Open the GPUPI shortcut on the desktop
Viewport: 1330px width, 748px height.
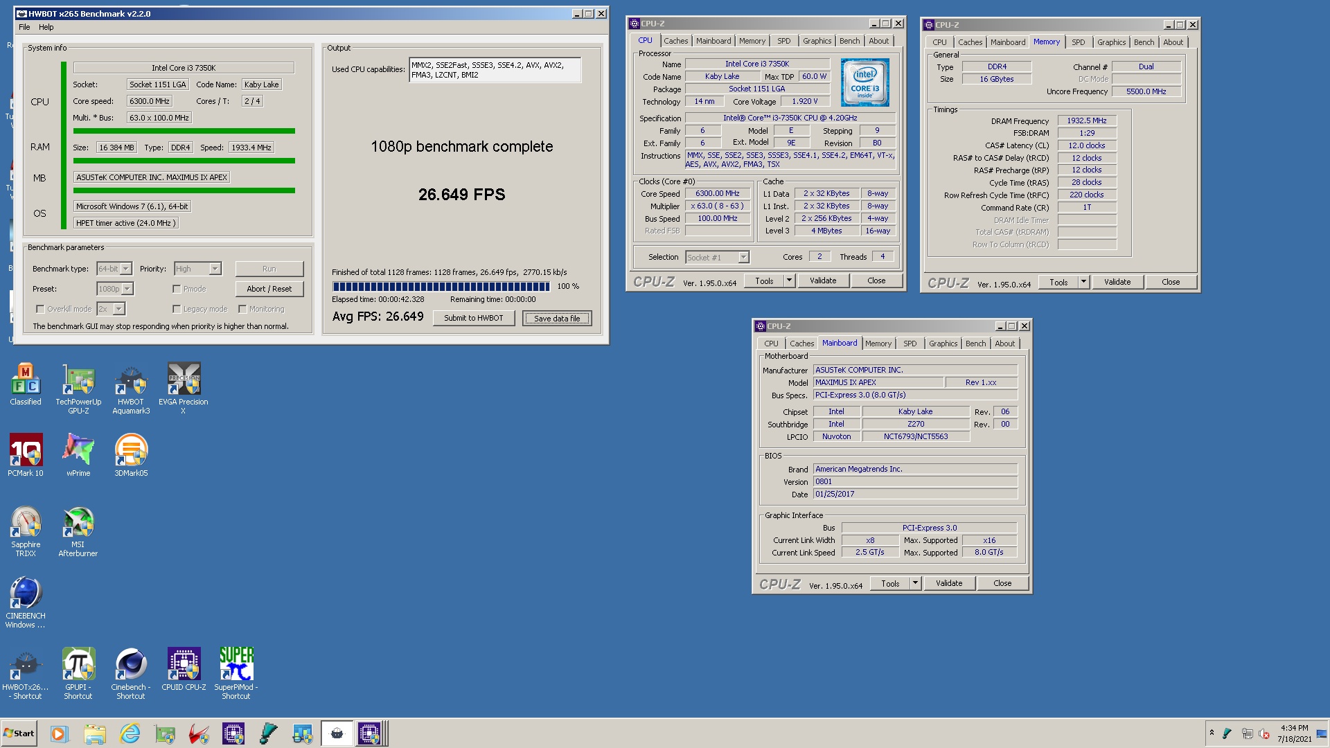point(78,674)
